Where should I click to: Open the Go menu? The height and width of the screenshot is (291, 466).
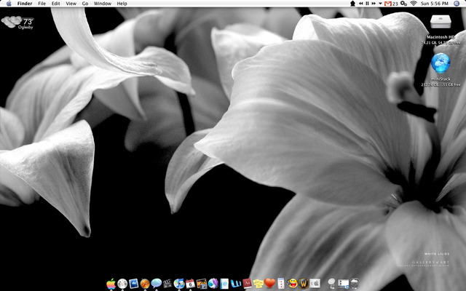[x=85, y=4]
